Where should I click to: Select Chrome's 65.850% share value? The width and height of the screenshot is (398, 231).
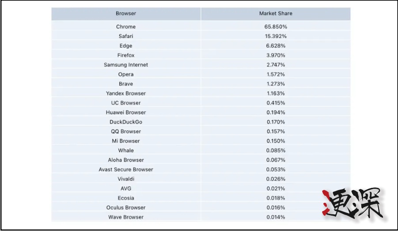[x=276, y=27]
